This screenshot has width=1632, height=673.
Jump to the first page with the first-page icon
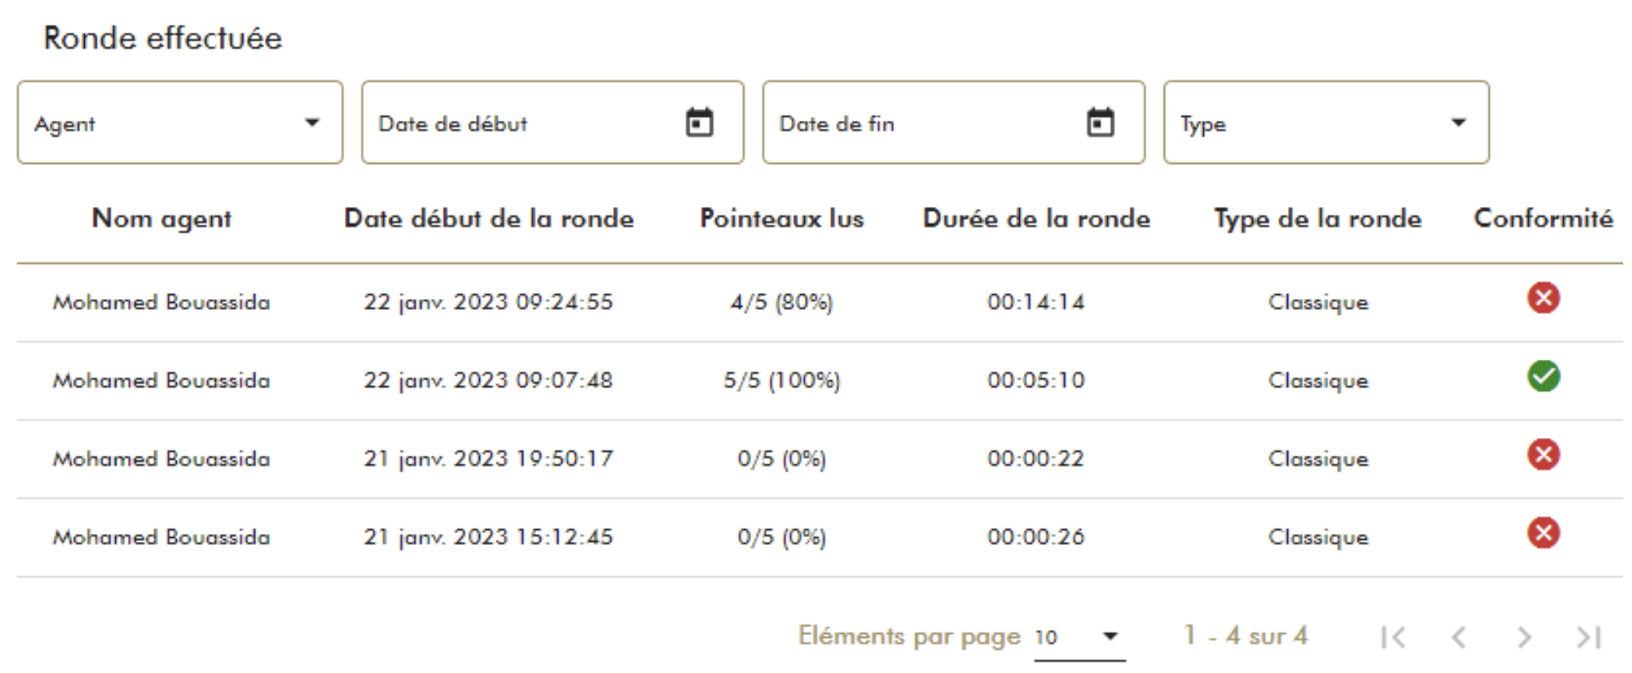pyautogui.click(x=1394, y=636)
